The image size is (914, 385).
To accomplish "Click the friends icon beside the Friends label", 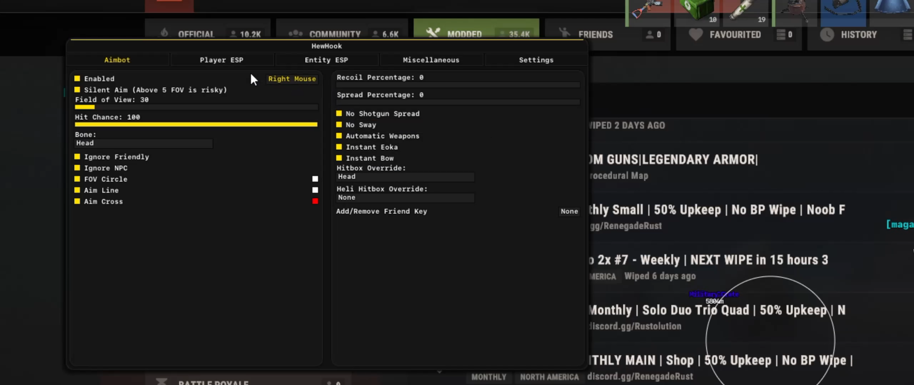I will click(x=565, y=33).
